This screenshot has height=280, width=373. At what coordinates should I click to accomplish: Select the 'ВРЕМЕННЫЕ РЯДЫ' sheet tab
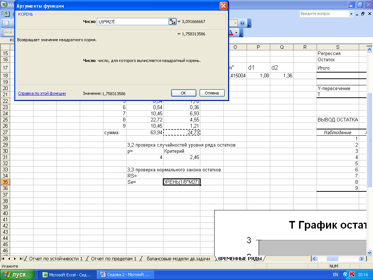point(240,259)
